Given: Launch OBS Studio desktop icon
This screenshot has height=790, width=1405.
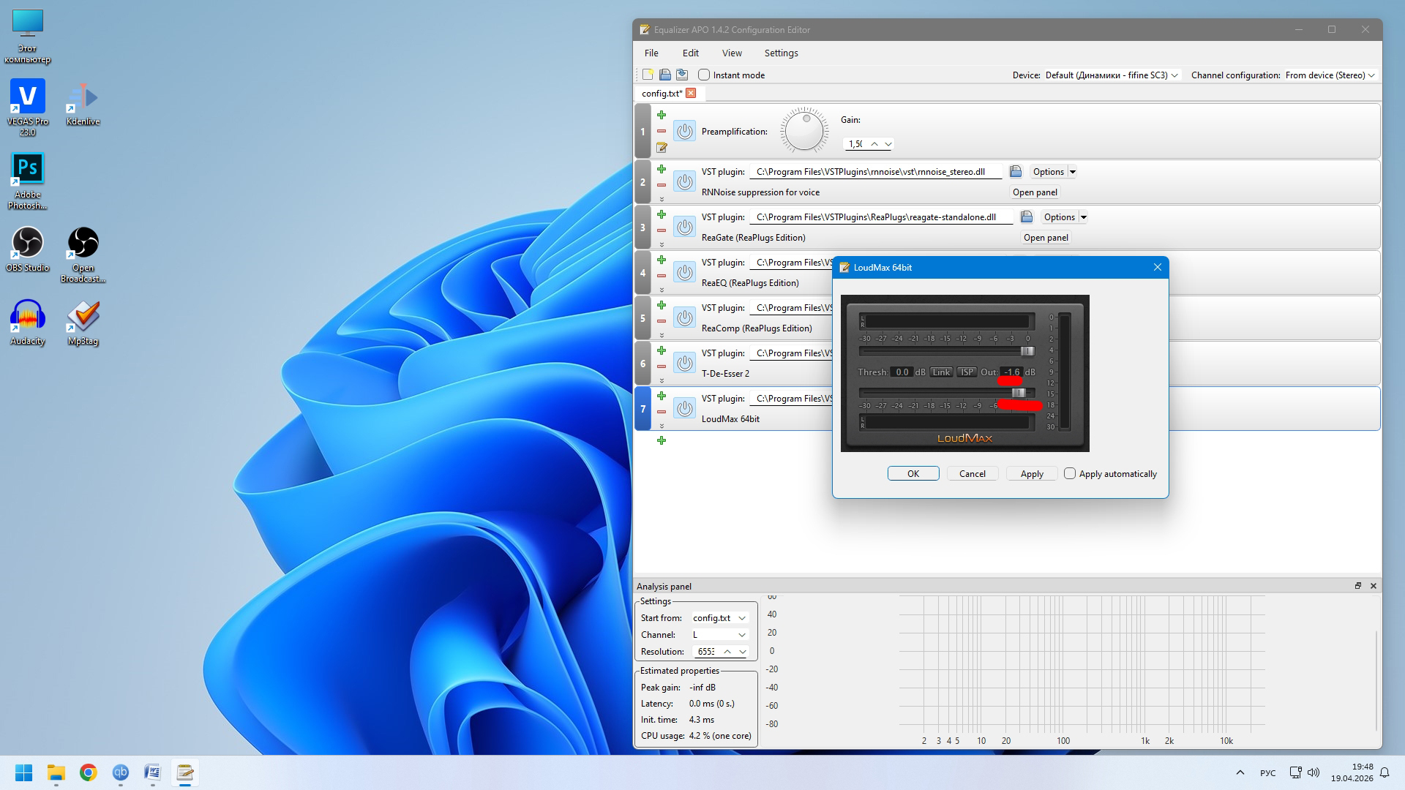Looking at the screenshot, I should click(28, 249).
